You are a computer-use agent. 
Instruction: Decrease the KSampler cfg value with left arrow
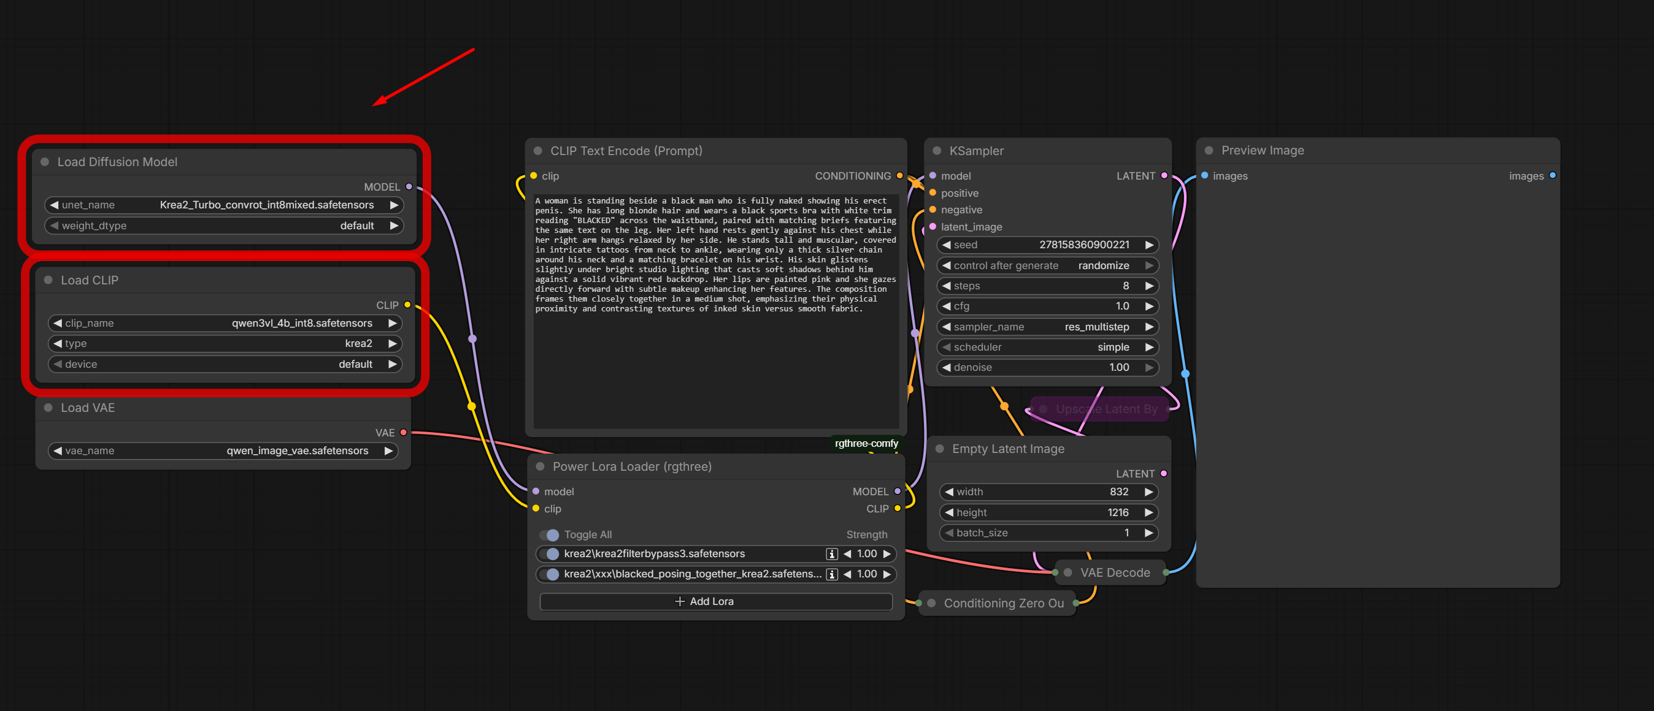point(947,306)
